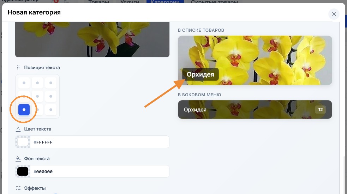Click the Цвет текста letter icon
Image resolution: width=347 pixels, height=194 pixels.
[x=18, y=129]
